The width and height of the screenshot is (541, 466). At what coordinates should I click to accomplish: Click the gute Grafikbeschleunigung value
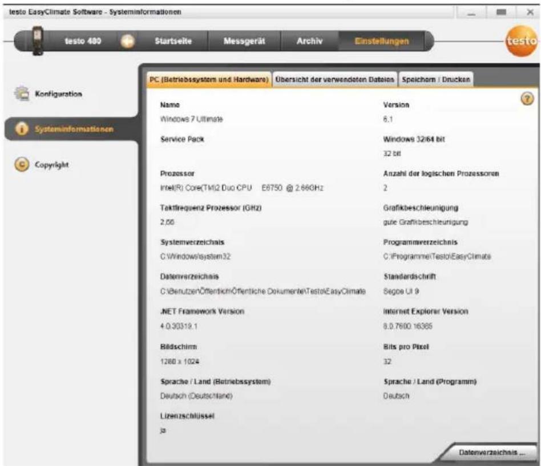click(425, 222)
